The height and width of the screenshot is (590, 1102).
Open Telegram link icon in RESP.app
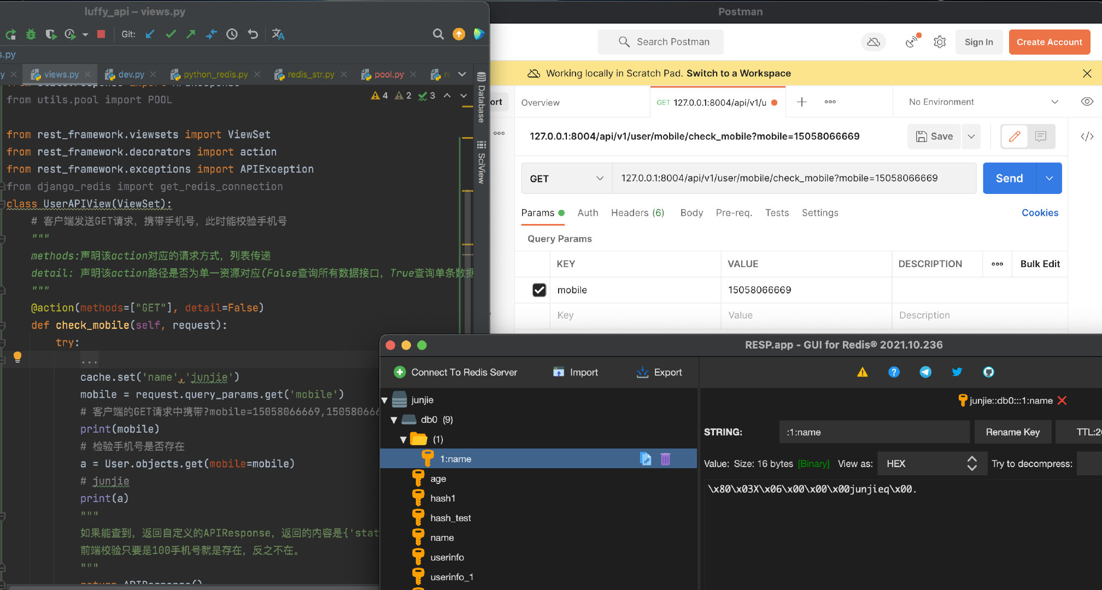pyautogui.click(x=925, y=372)
